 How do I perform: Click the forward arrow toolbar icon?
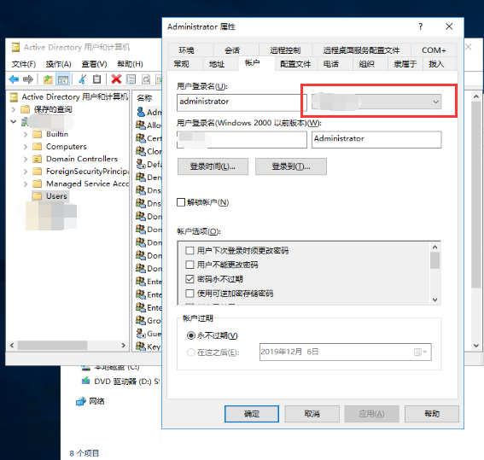pos(28,79)
